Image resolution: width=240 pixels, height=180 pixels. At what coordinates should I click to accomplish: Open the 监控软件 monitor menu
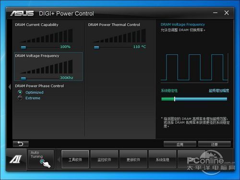click(104, 159)
